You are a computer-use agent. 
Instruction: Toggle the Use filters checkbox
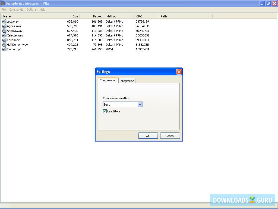click(x=105, y=111)
